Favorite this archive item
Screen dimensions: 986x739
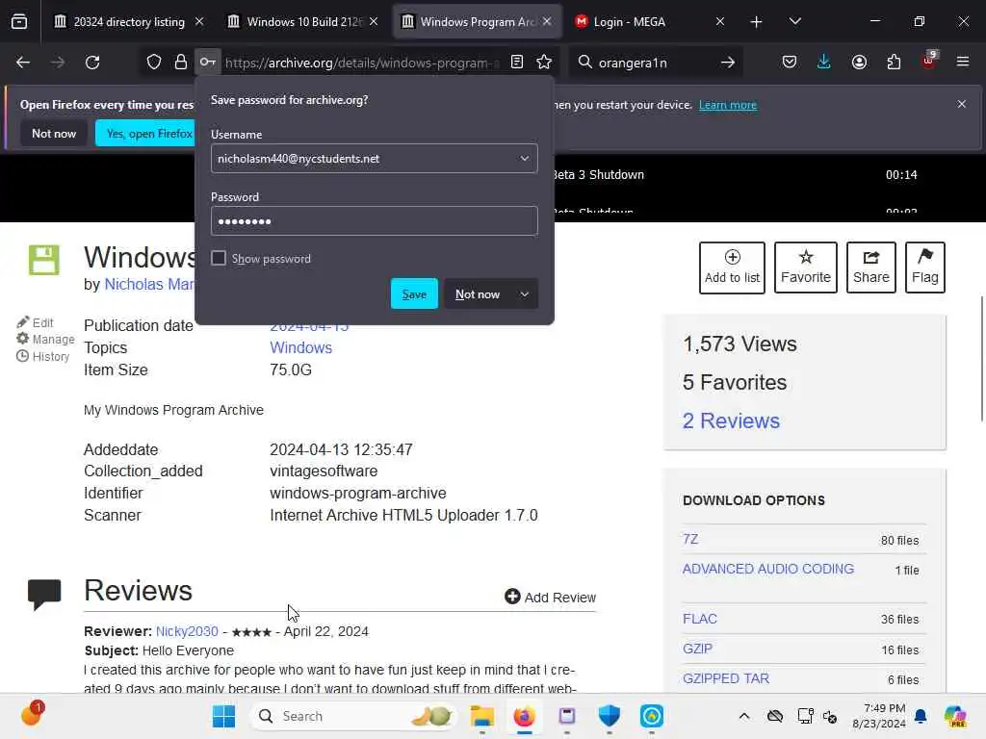[x=806, y=268]
